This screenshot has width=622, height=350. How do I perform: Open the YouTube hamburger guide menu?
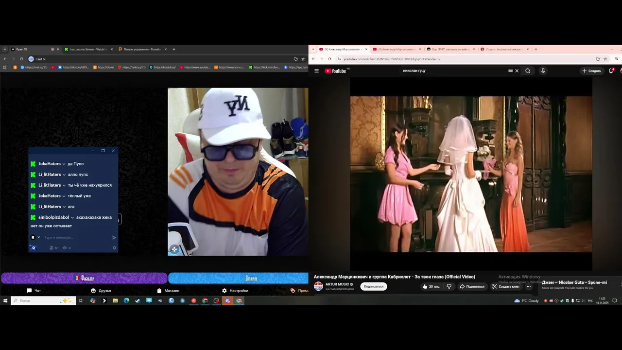click(x=316, y=71)
